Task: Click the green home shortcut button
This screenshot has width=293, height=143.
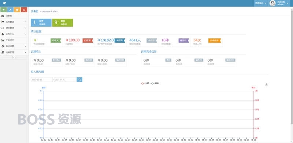Action: pos(4,10)
